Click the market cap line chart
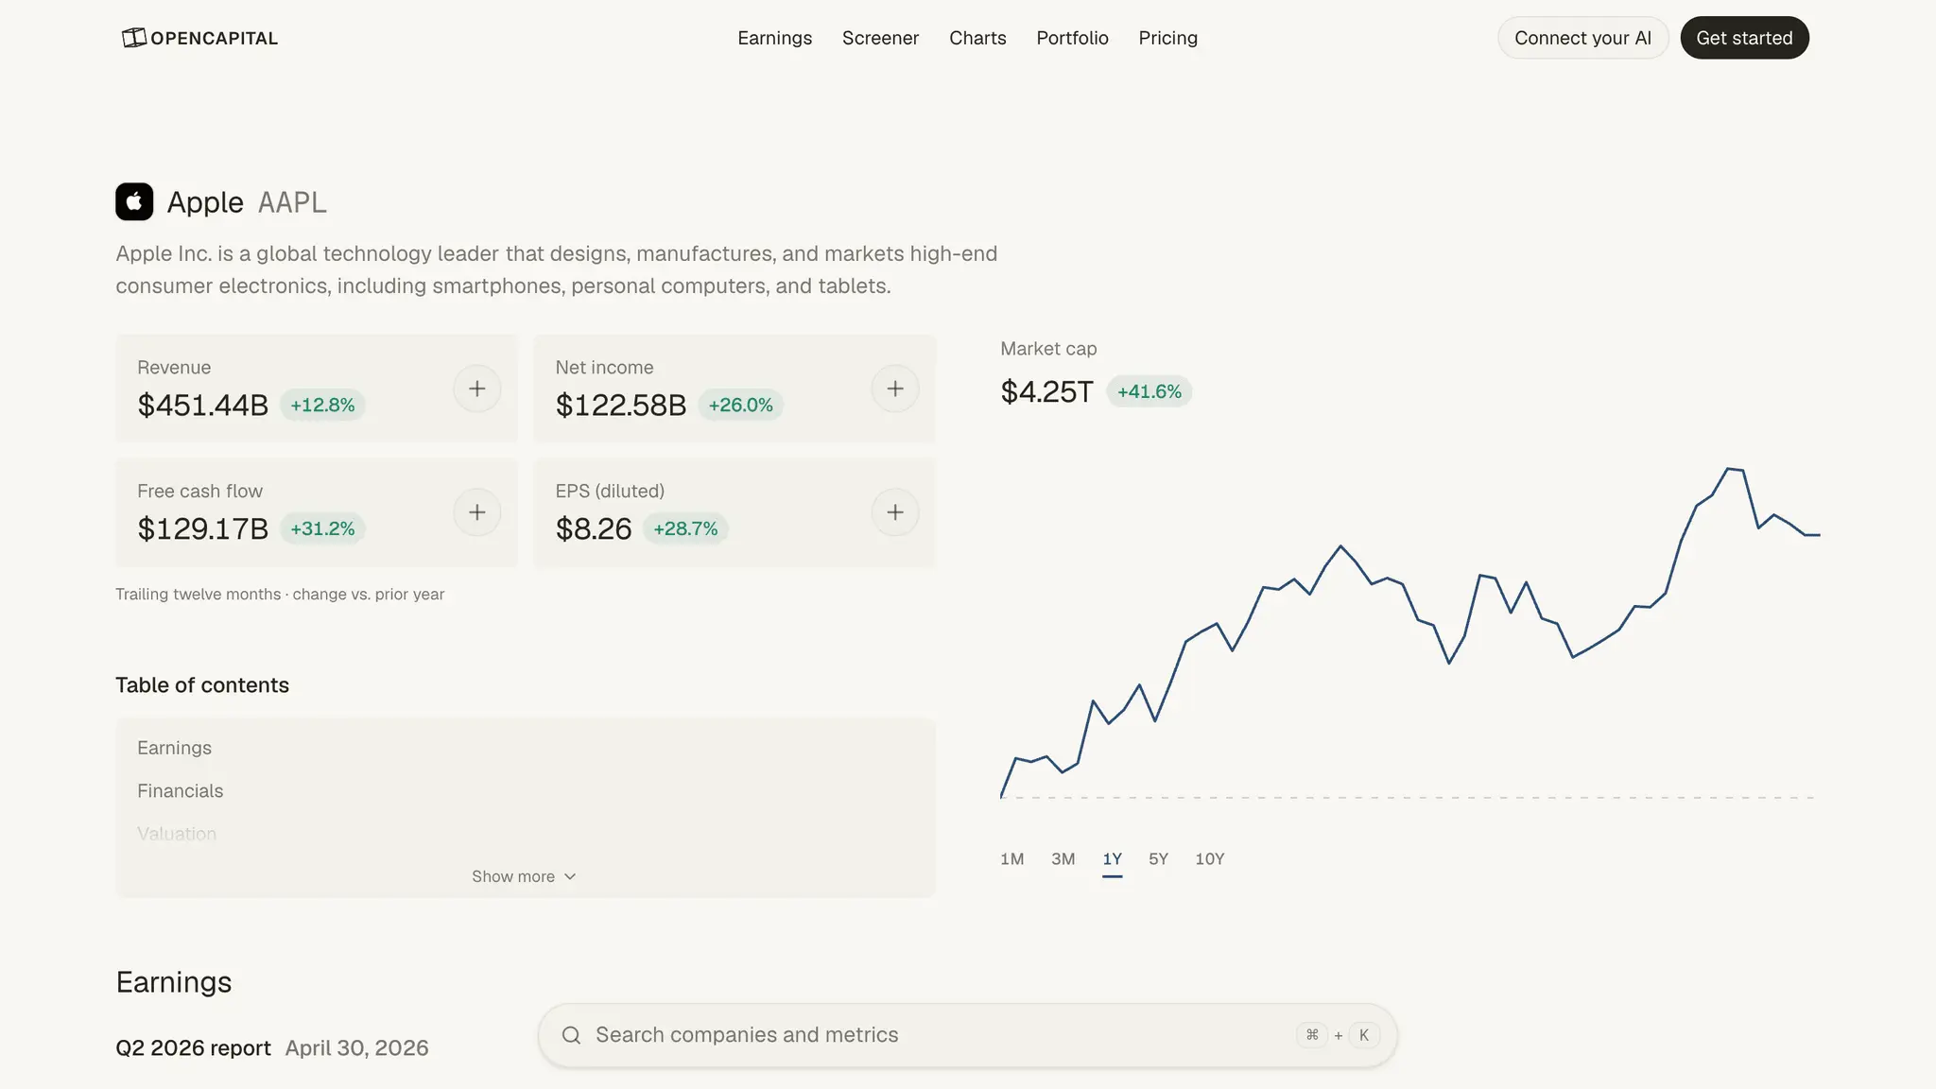1936x1089 pixels. click(1409, 633)
